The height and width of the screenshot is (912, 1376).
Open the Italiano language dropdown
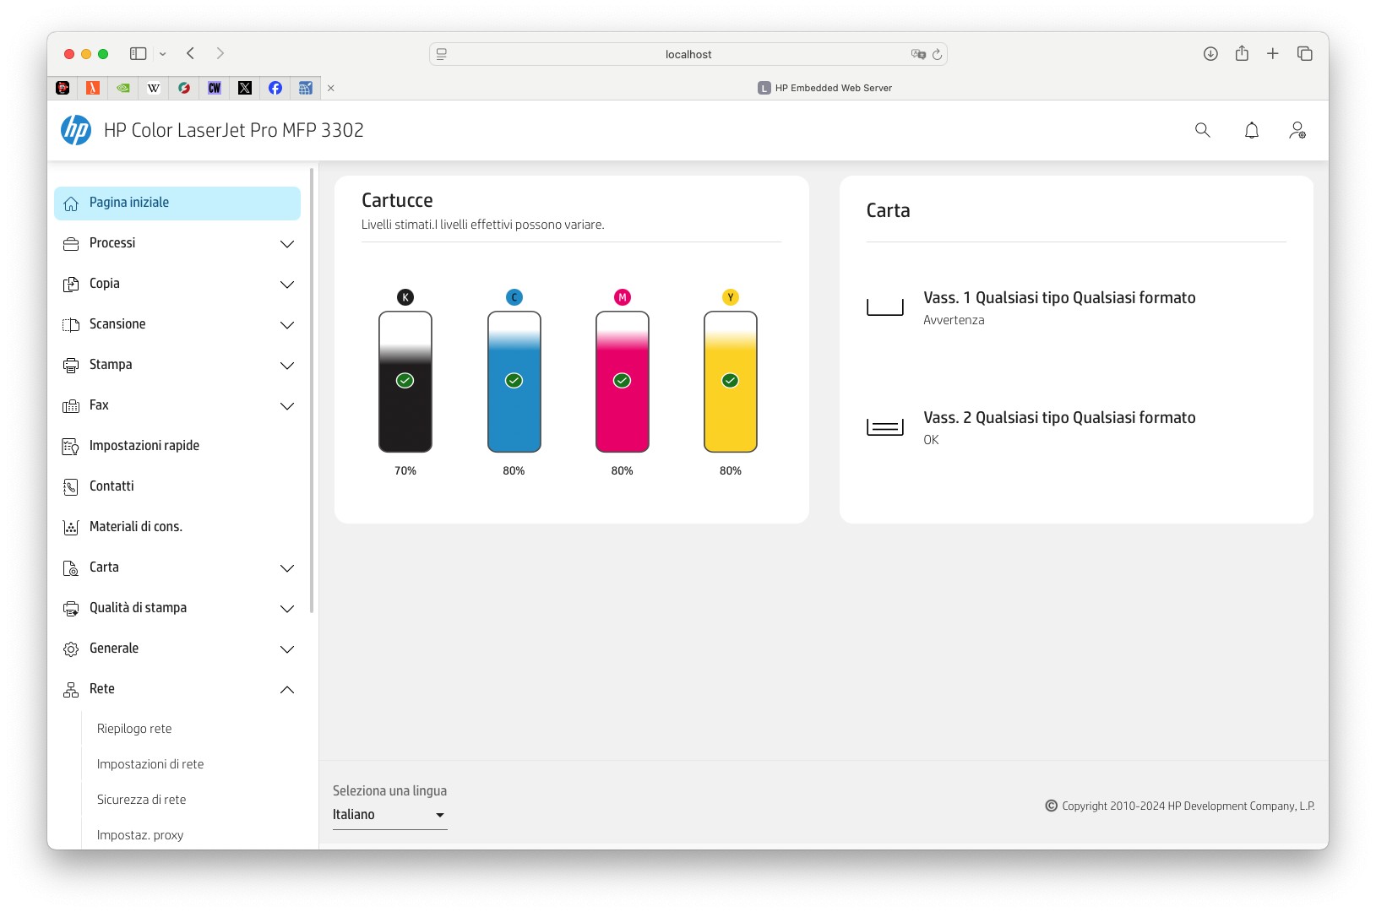pyautogui.click(x=389, y=815)
